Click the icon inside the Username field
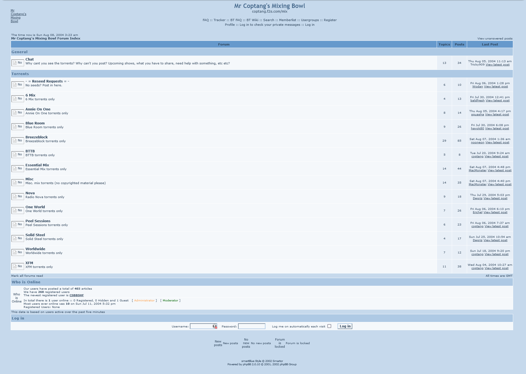Image resolution: width=526 pixels, height=374 pixels. (x=215, y=326)
